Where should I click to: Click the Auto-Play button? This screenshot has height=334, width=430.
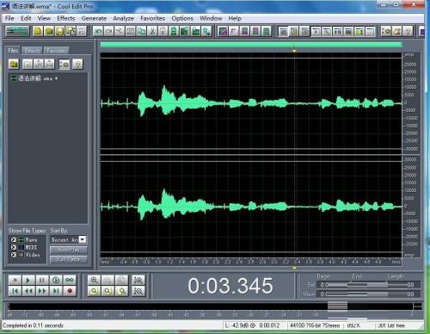pos(69,251)
